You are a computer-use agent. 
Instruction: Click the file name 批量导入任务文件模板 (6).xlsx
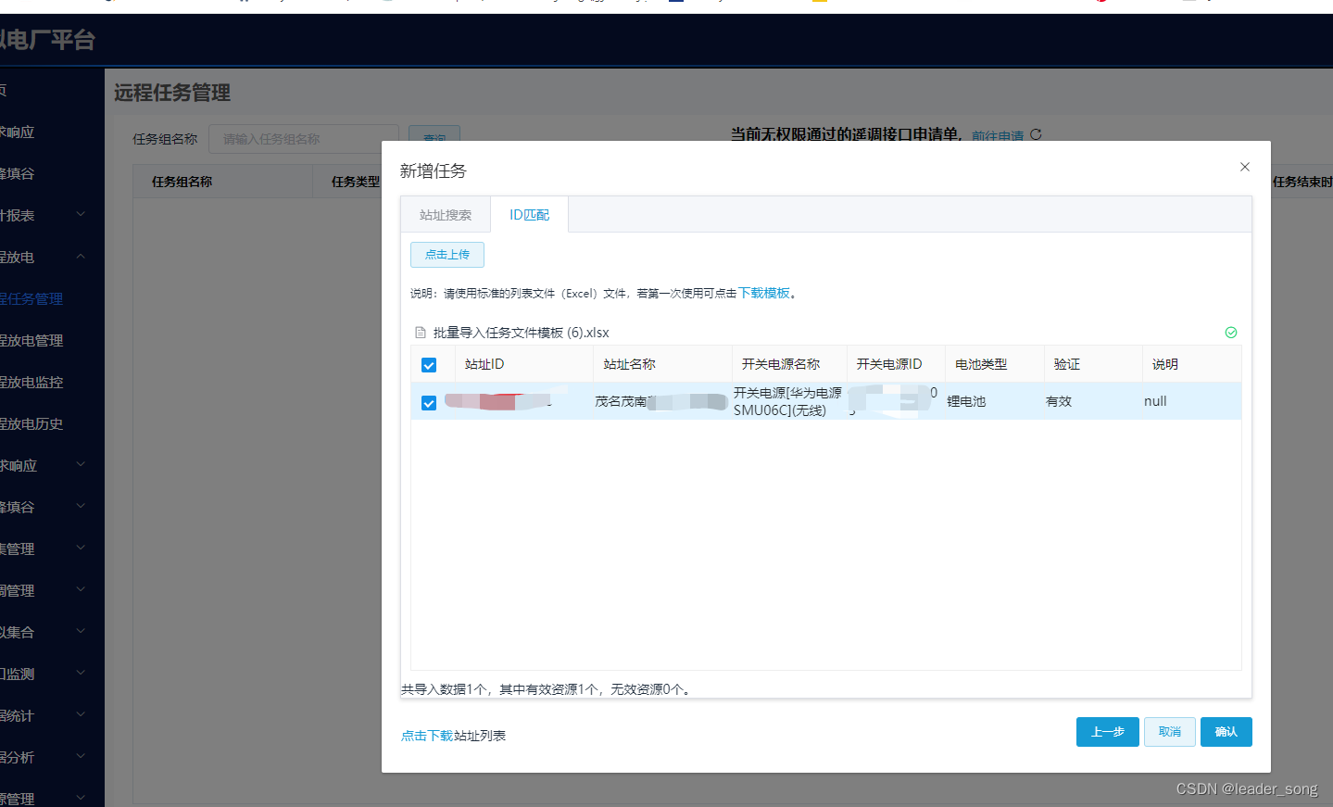coord(522,333)
